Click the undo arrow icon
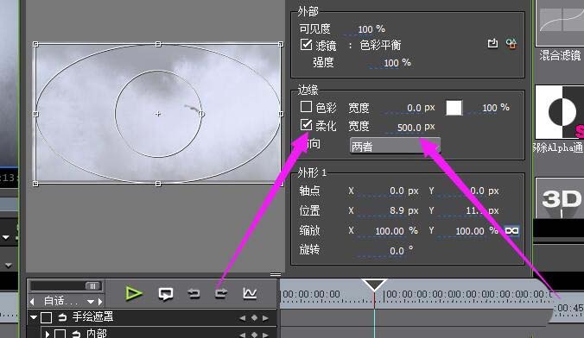Viewport: 584px width, 338px height. [194, 294]
